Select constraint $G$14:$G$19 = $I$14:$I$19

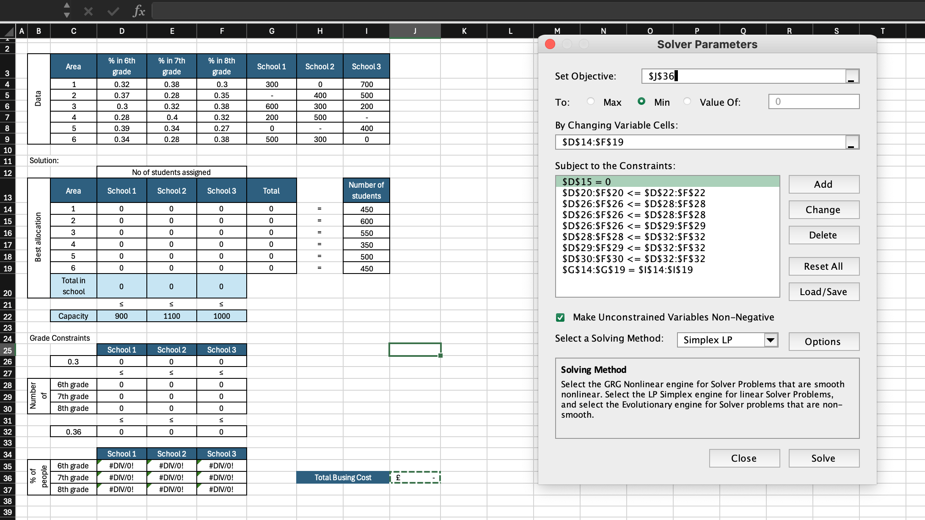click(x=627, y=270)
